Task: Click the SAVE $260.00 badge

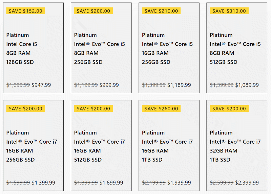Action: click(x=161, y=108)
